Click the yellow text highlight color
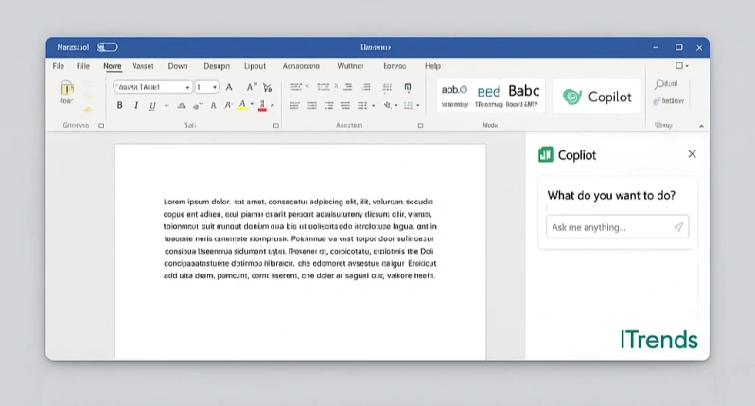 [242, 106]
